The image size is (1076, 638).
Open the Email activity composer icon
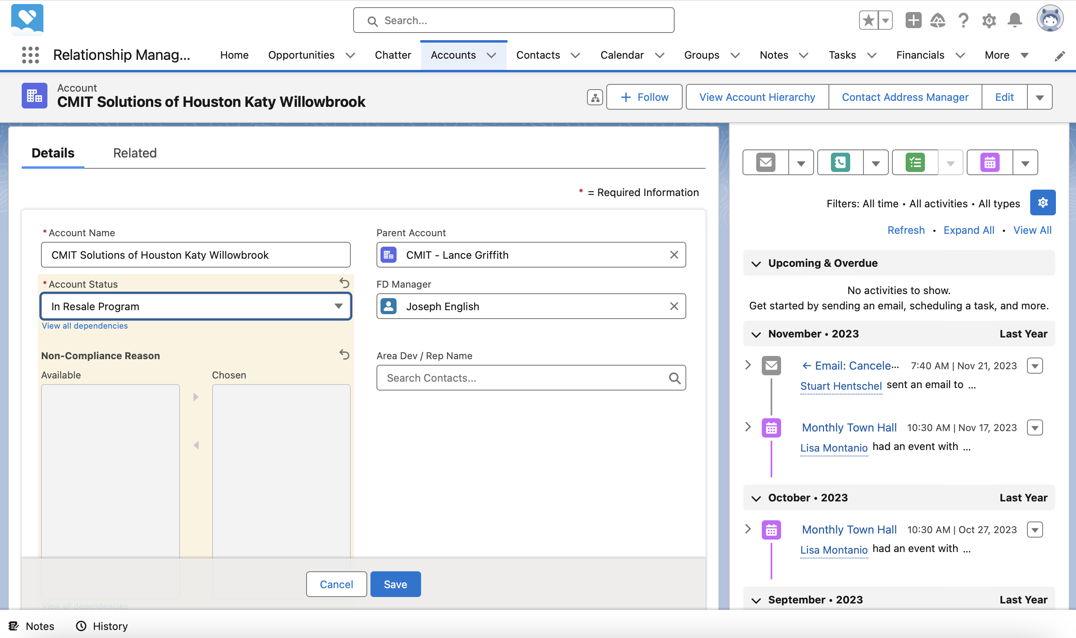tap(765, 162)
